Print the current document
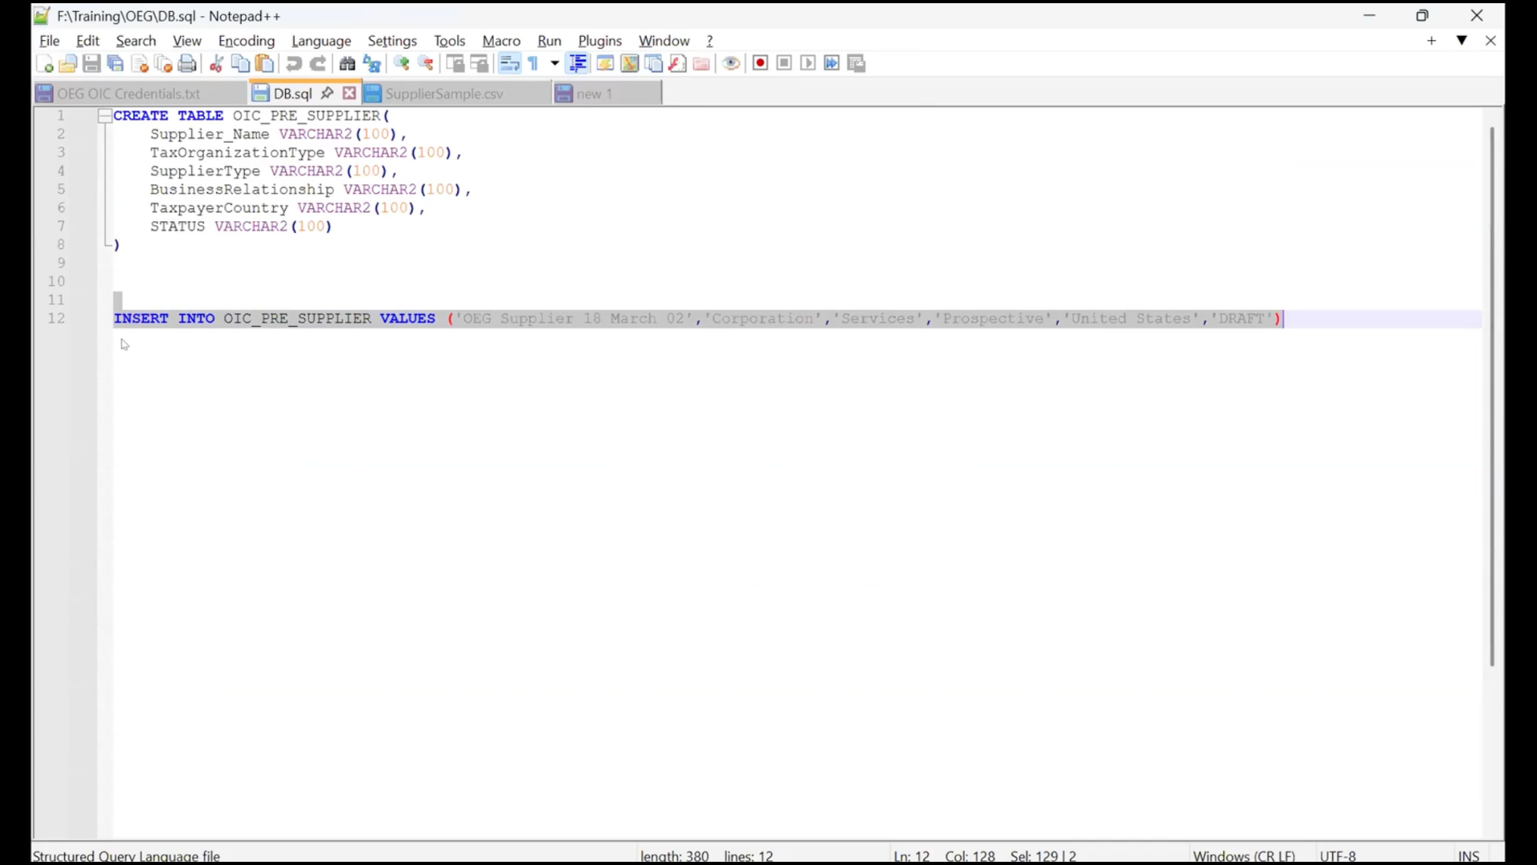 188,63
